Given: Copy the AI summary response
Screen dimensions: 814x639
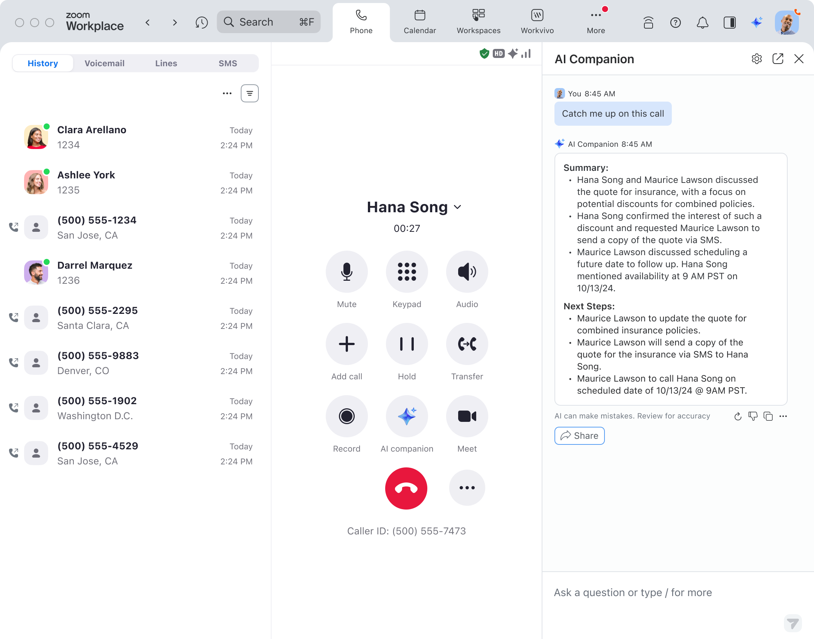Looking at the screenshot, I should coord(768,416).
